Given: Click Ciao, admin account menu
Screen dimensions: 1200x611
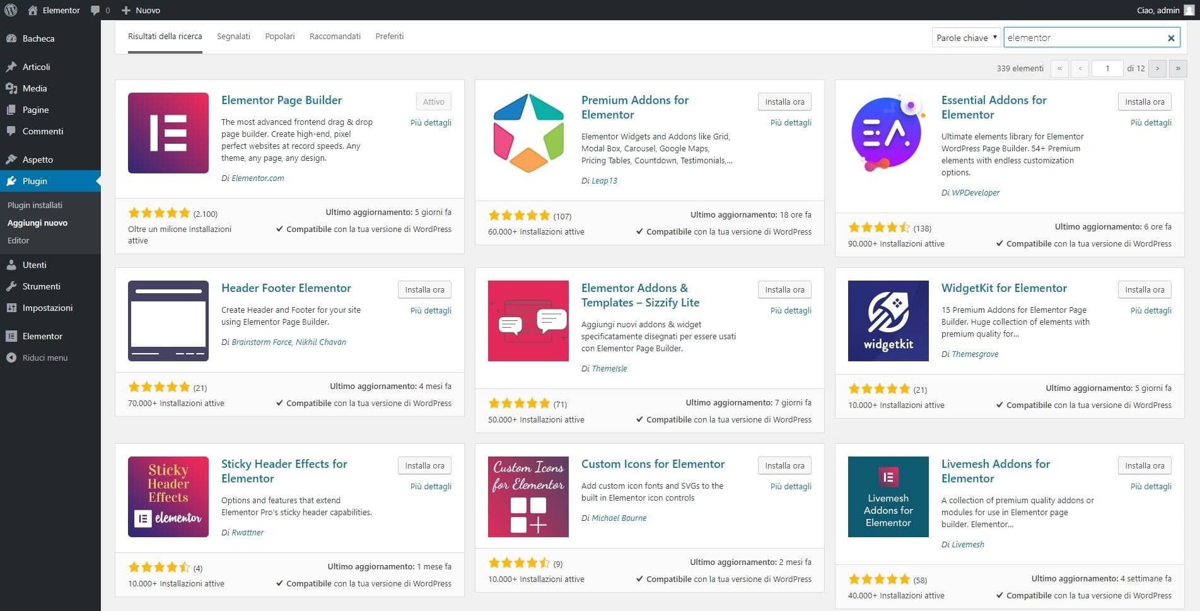Looking at the screenshot, I should pos(1165,10).
